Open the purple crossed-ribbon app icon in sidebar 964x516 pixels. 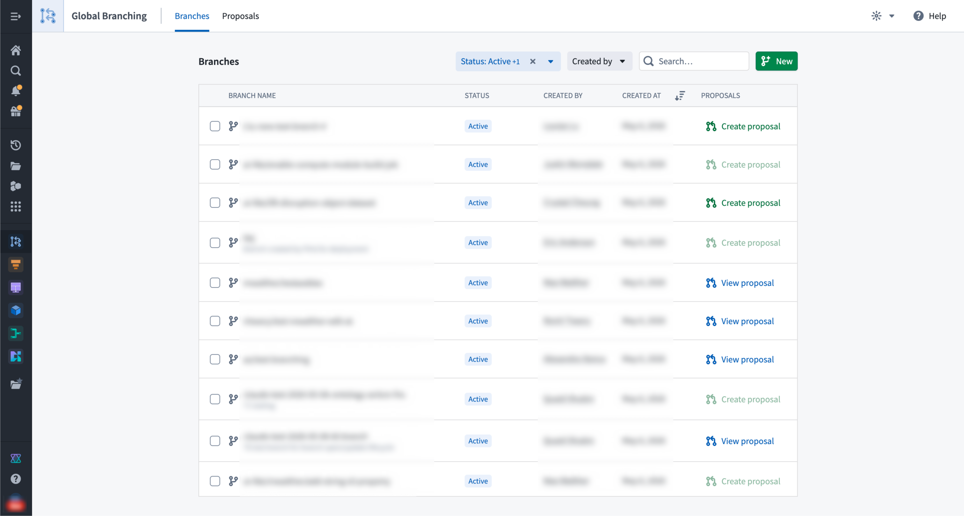pyautogui.click(x=15, y=458)
